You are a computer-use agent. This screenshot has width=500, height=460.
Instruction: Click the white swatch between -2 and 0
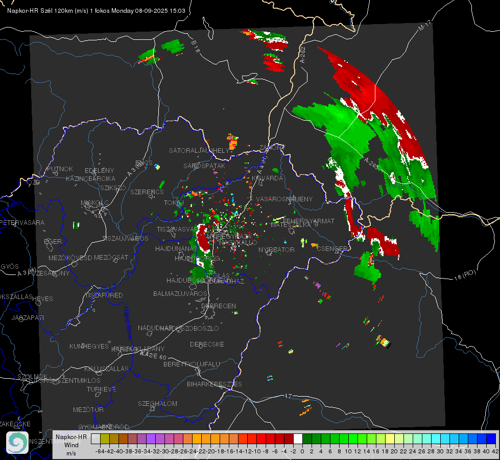point(298,439)
